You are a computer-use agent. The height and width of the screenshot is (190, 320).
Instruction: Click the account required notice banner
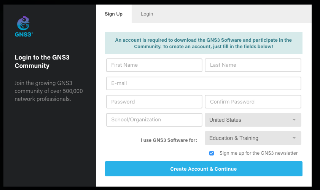204,43
